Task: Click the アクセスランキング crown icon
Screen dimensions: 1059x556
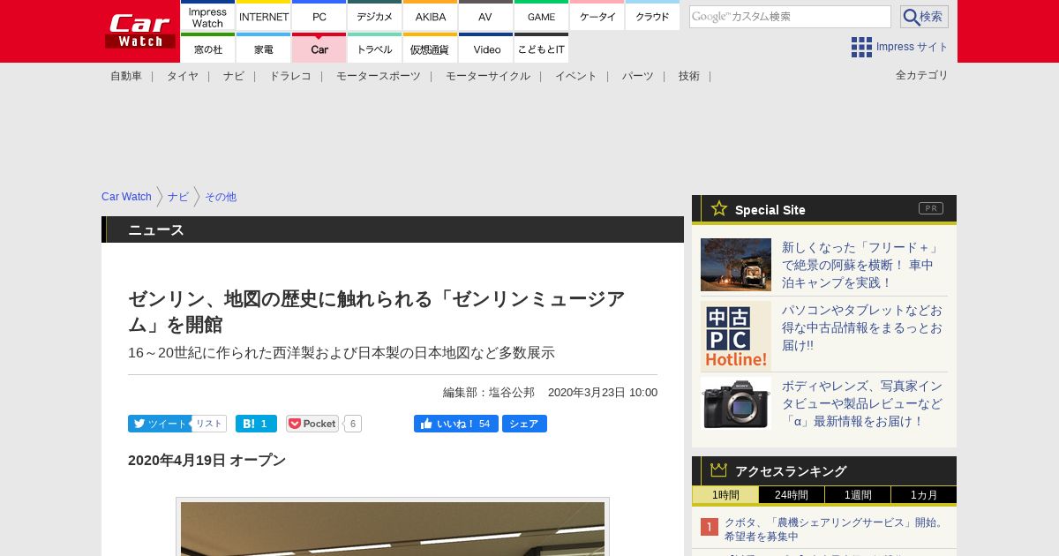Action: click(718, 470)
